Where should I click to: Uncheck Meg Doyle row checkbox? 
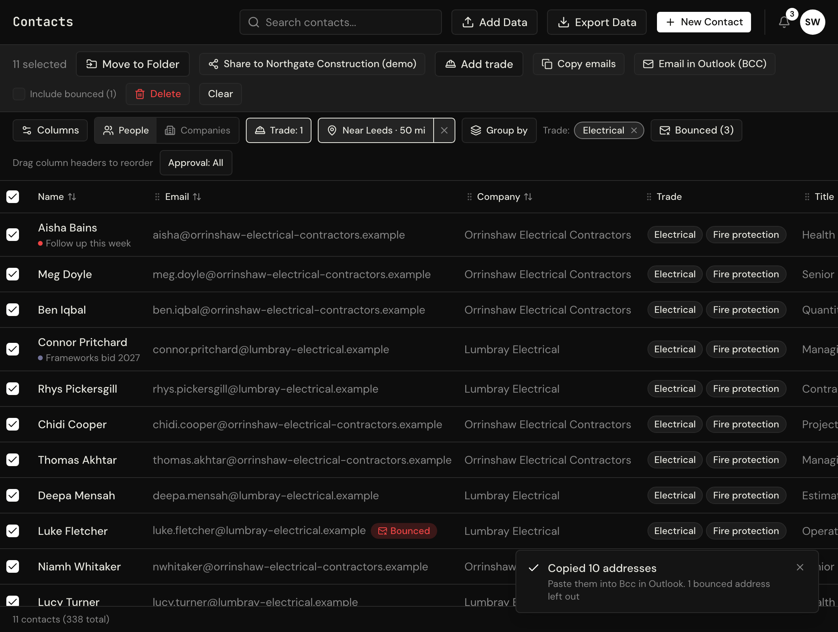(x=13, y=274)
